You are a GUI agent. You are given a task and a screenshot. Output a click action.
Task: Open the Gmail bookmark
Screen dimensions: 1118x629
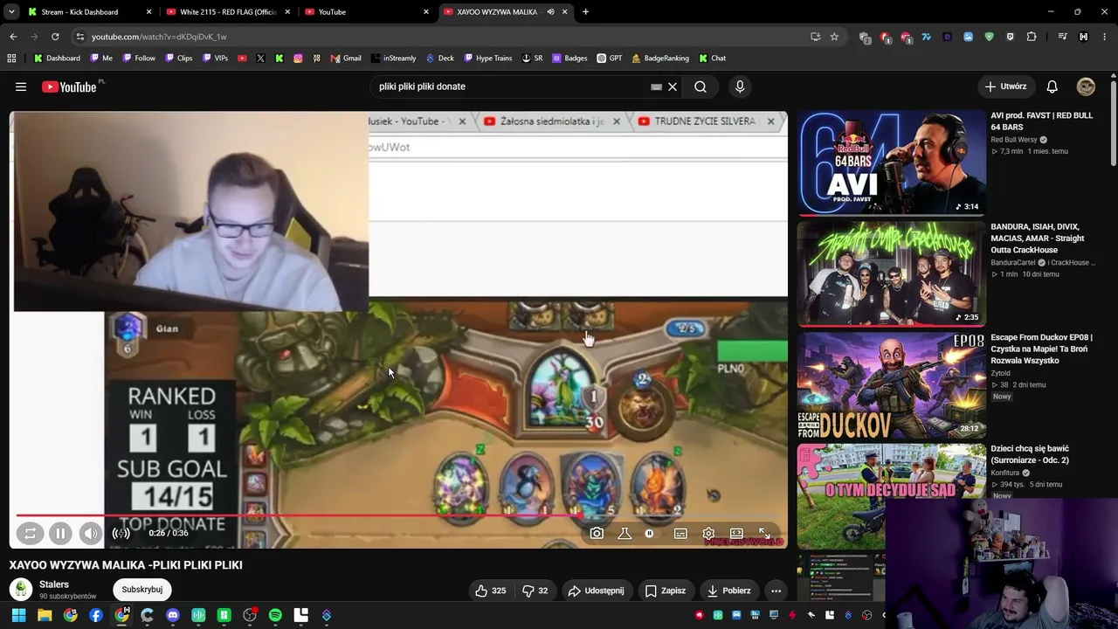tap(346, 59)
